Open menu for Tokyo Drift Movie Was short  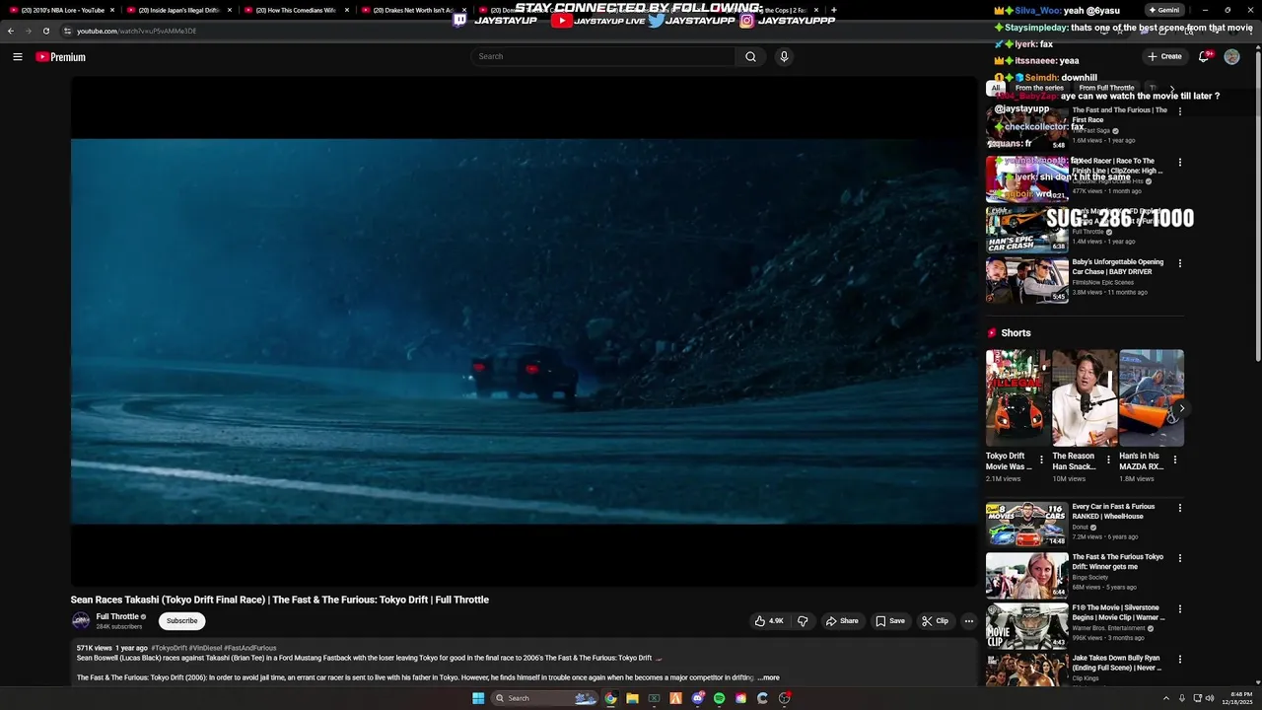(1041, 460)
